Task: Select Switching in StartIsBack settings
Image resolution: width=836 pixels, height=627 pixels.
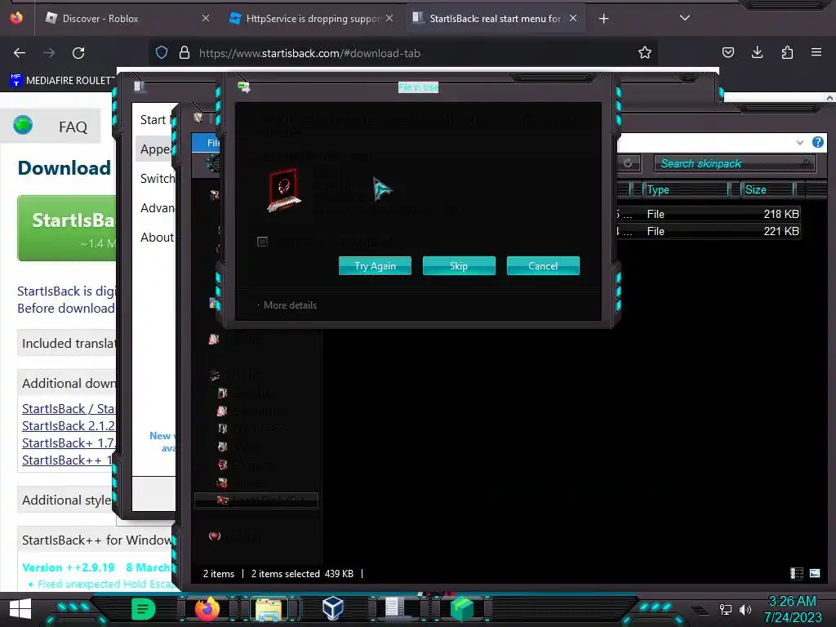Action: pos(156,179)
